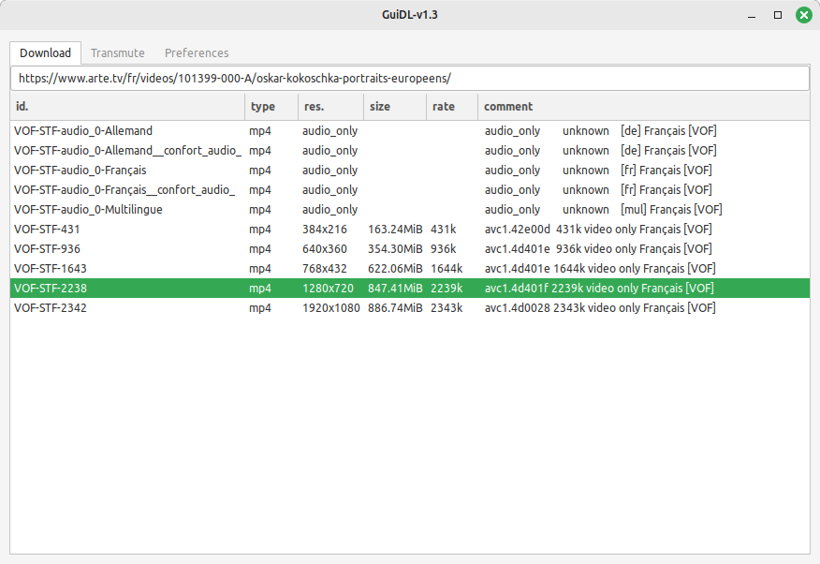Maximize the GuiDL window
The height and width of the screenshot is (564, 820).
tap(778, 16)
